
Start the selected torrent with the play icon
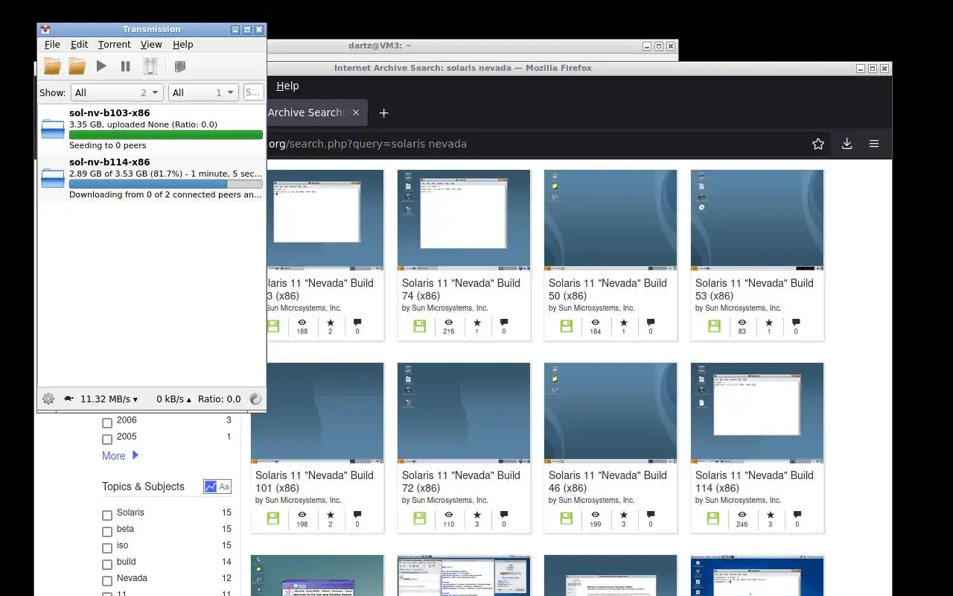click(x=101, y=66)
